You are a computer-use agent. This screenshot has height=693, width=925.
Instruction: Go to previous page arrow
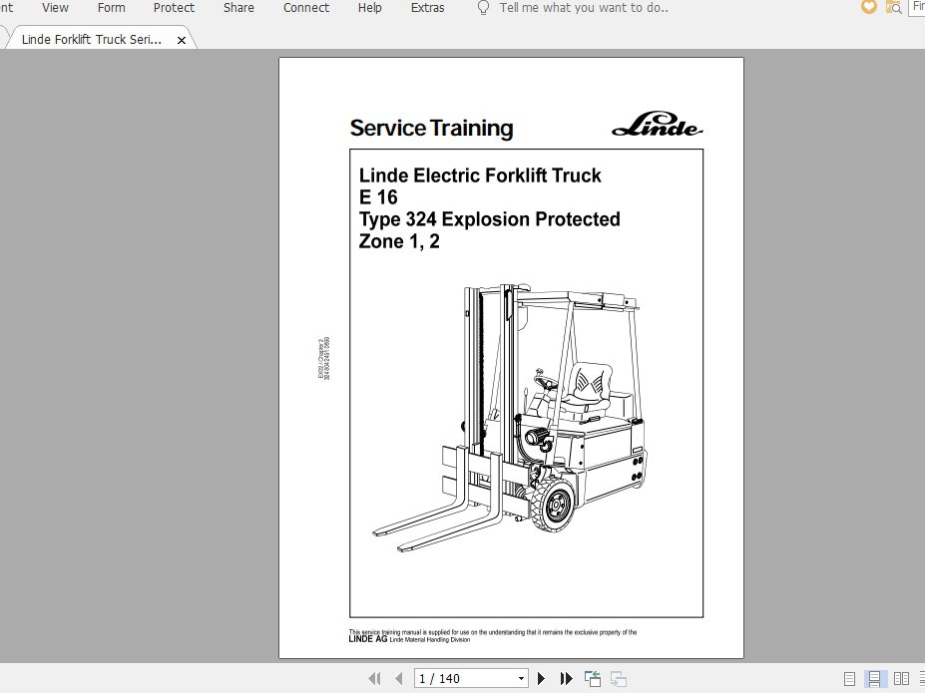click(399, 678)
